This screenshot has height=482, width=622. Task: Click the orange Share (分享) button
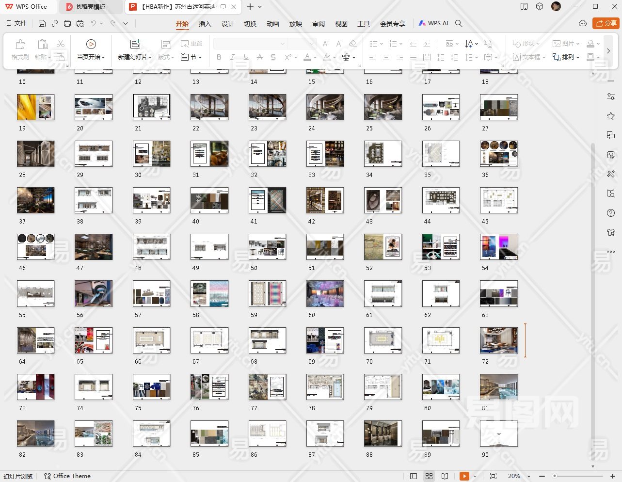click(606, 23)
